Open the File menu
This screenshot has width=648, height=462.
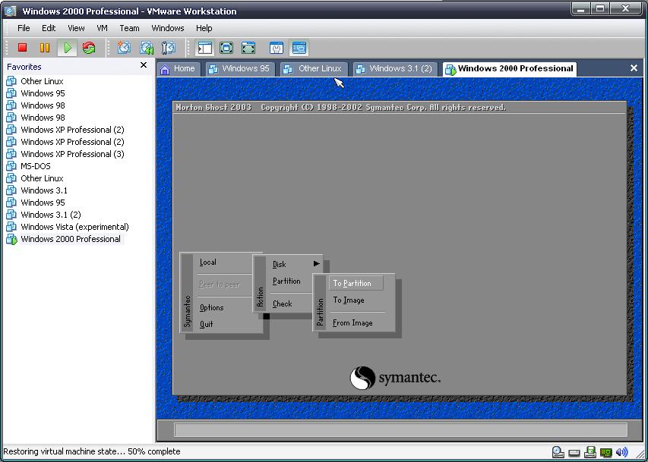[x=24, y=28]
